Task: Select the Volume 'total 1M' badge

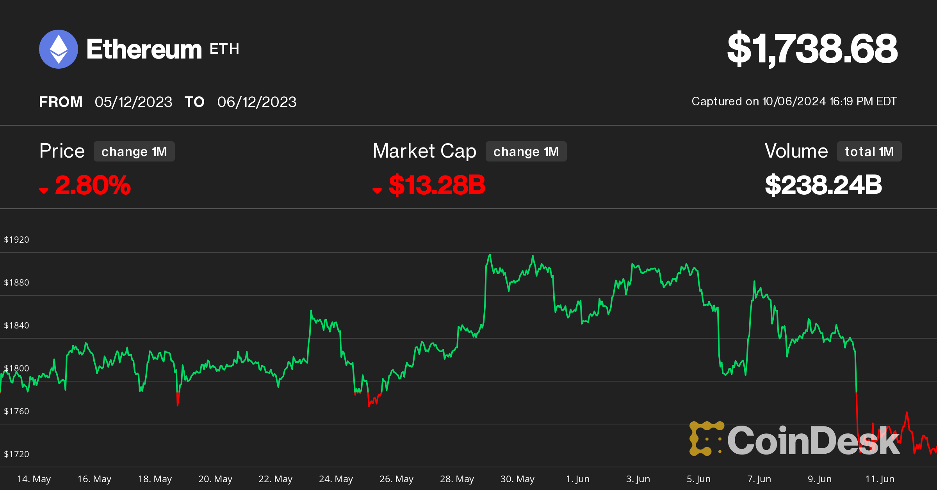Action: [869, 151]
